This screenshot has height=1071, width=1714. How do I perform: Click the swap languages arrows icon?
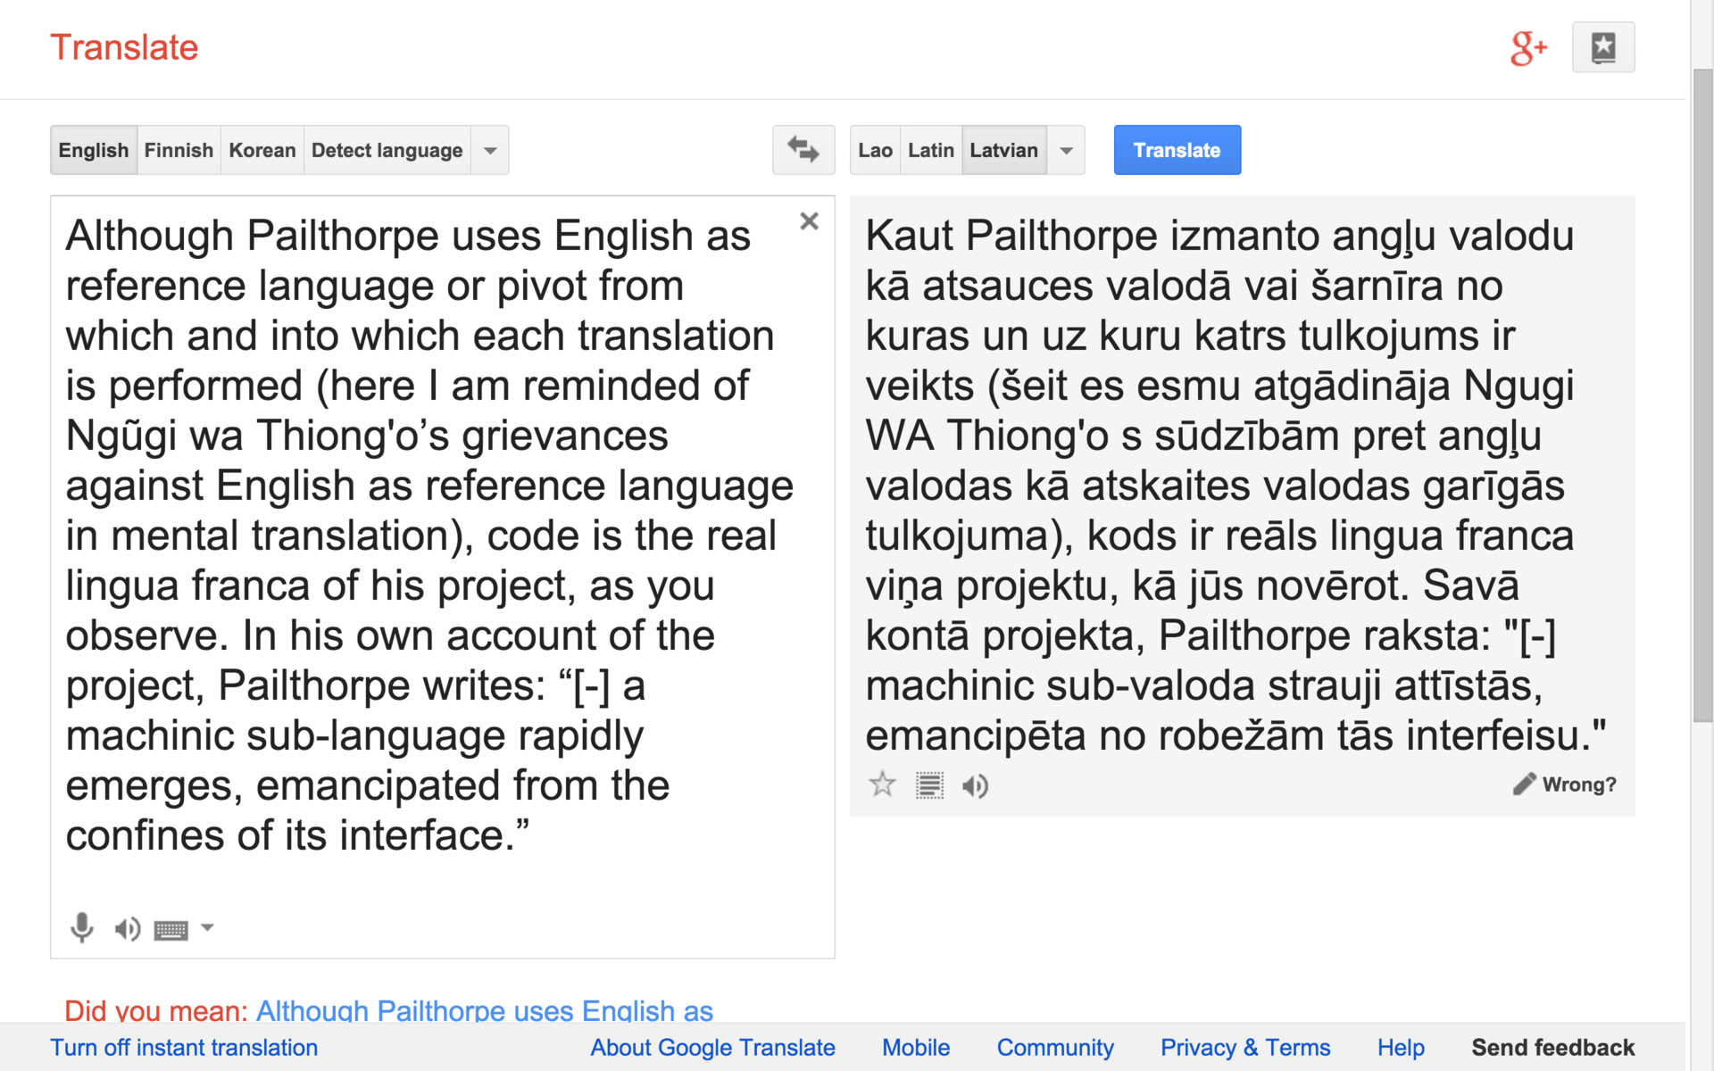(803, 150)
